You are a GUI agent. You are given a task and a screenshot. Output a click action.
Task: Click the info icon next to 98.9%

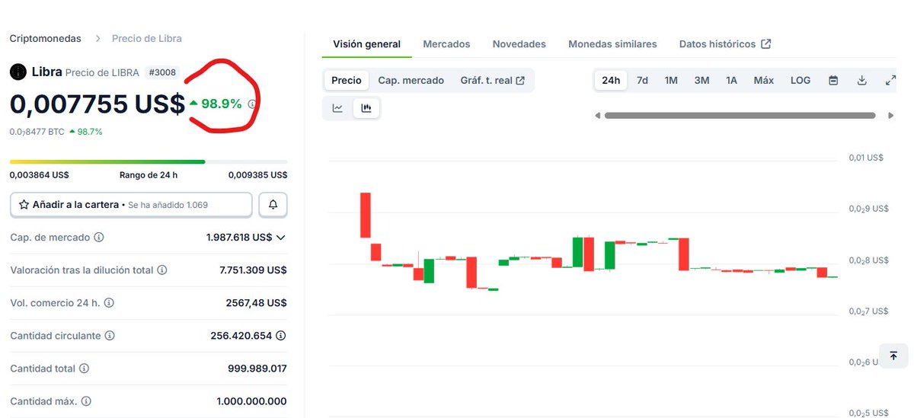tap(252, 104)
